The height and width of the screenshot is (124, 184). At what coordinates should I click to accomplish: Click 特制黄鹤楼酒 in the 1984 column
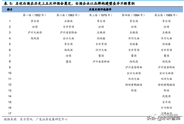pos(134,85)
